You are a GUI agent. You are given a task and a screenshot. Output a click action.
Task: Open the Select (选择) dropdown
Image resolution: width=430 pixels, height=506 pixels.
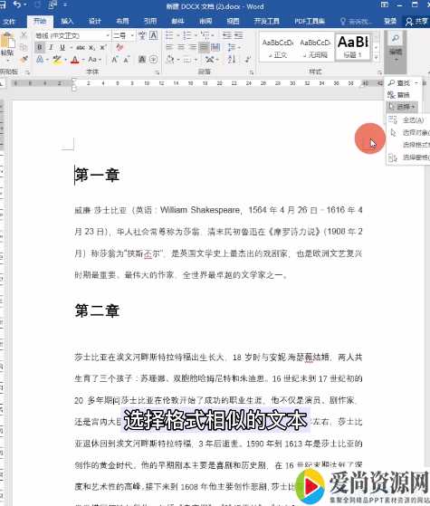tap(402, 107)
